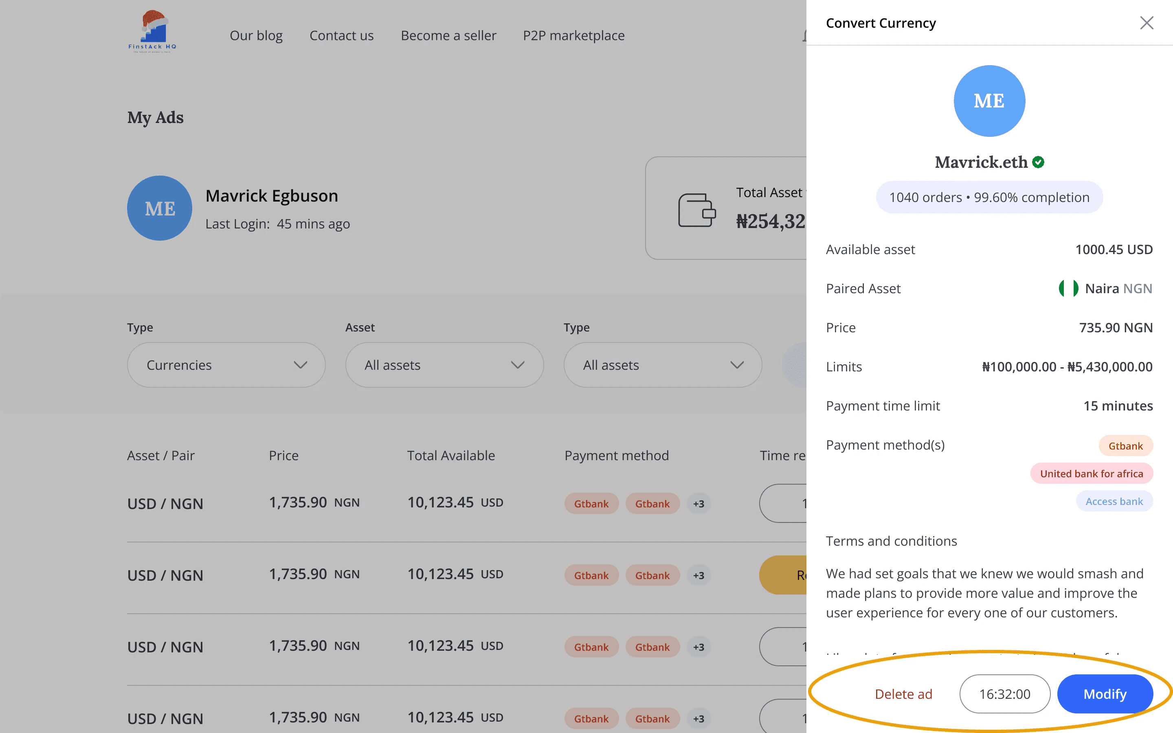Click the Price column header

(283, 455)
